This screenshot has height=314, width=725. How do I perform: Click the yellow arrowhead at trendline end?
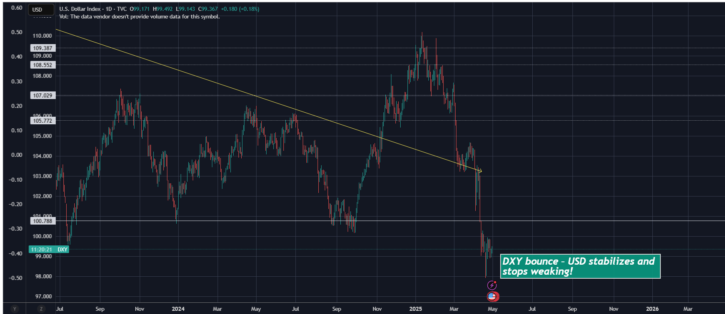pos(480,172)
